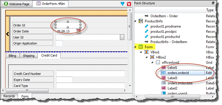Click the VBox1 container icon
Image resolution: width=222 pixels, height=105 pixels.
146,52
